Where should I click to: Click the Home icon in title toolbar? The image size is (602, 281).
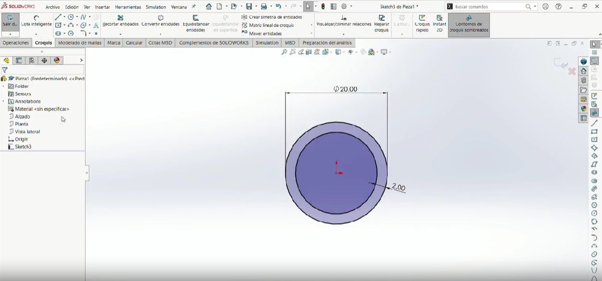click(209, 7)
